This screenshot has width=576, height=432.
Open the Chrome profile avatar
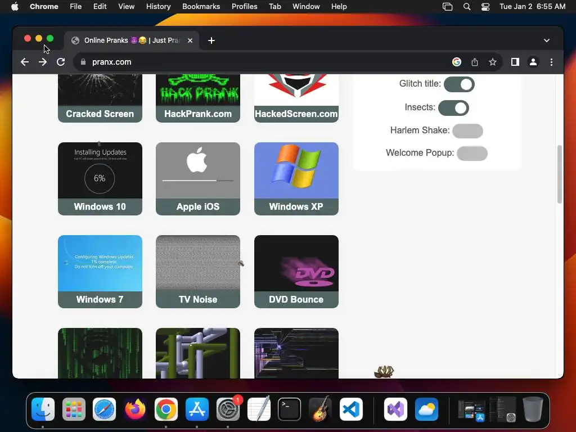[533, 62]
